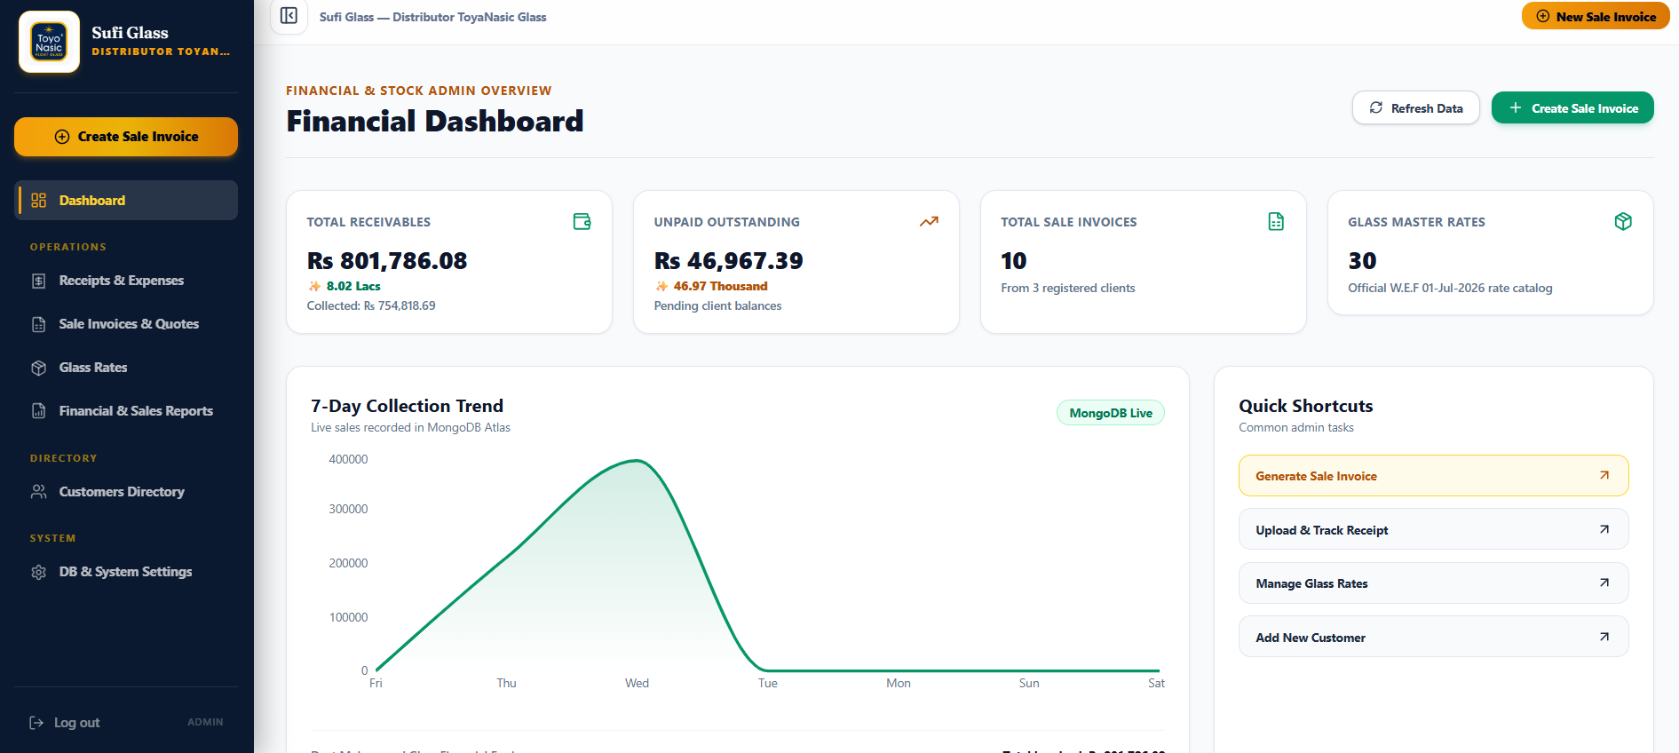Click the 7-Day Collection Trend heading
1679x753 pixels.
point(408,406)
